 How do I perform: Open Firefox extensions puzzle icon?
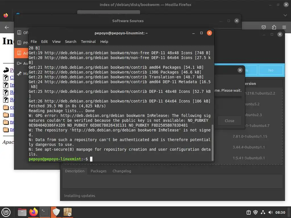(274, 28)
